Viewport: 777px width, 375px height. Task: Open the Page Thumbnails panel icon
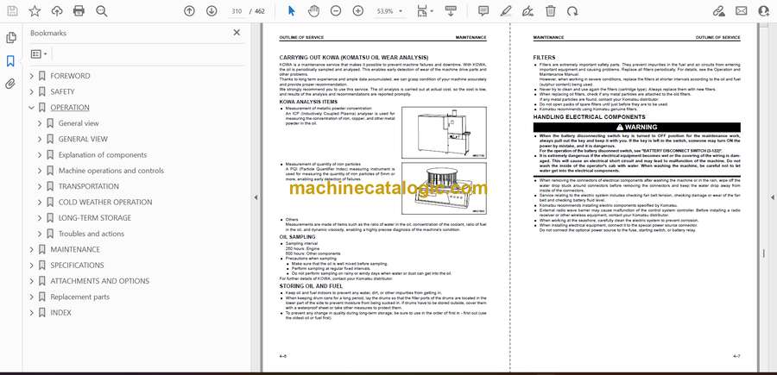[11, 38]
